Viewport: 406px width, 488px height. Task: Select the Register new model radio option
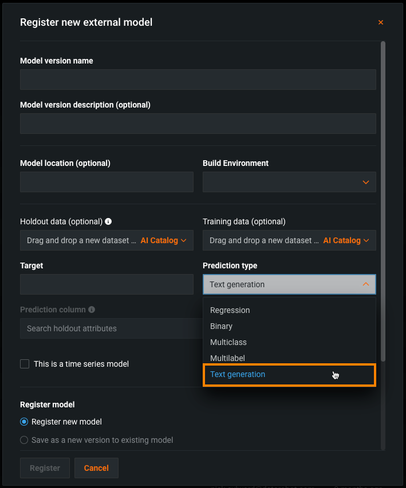[x=24, y=422]
